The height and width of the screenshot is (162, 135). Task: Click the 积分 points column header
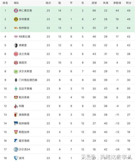pos(129,3)
